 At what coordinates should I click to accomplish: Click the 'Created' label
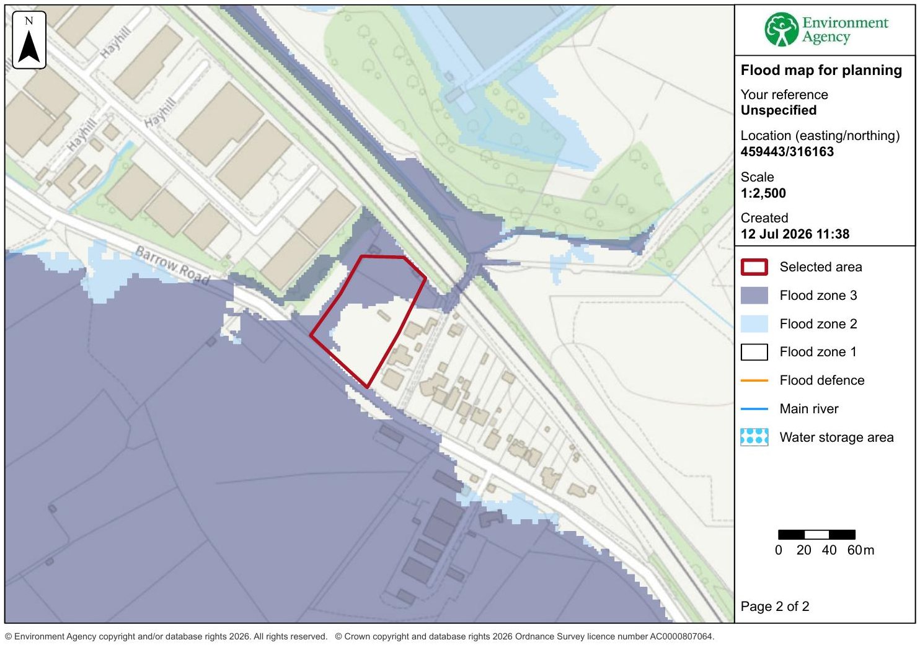764,218
